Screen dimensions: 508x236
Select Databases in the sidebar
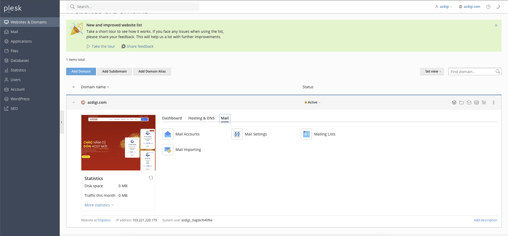coord(19,61)
